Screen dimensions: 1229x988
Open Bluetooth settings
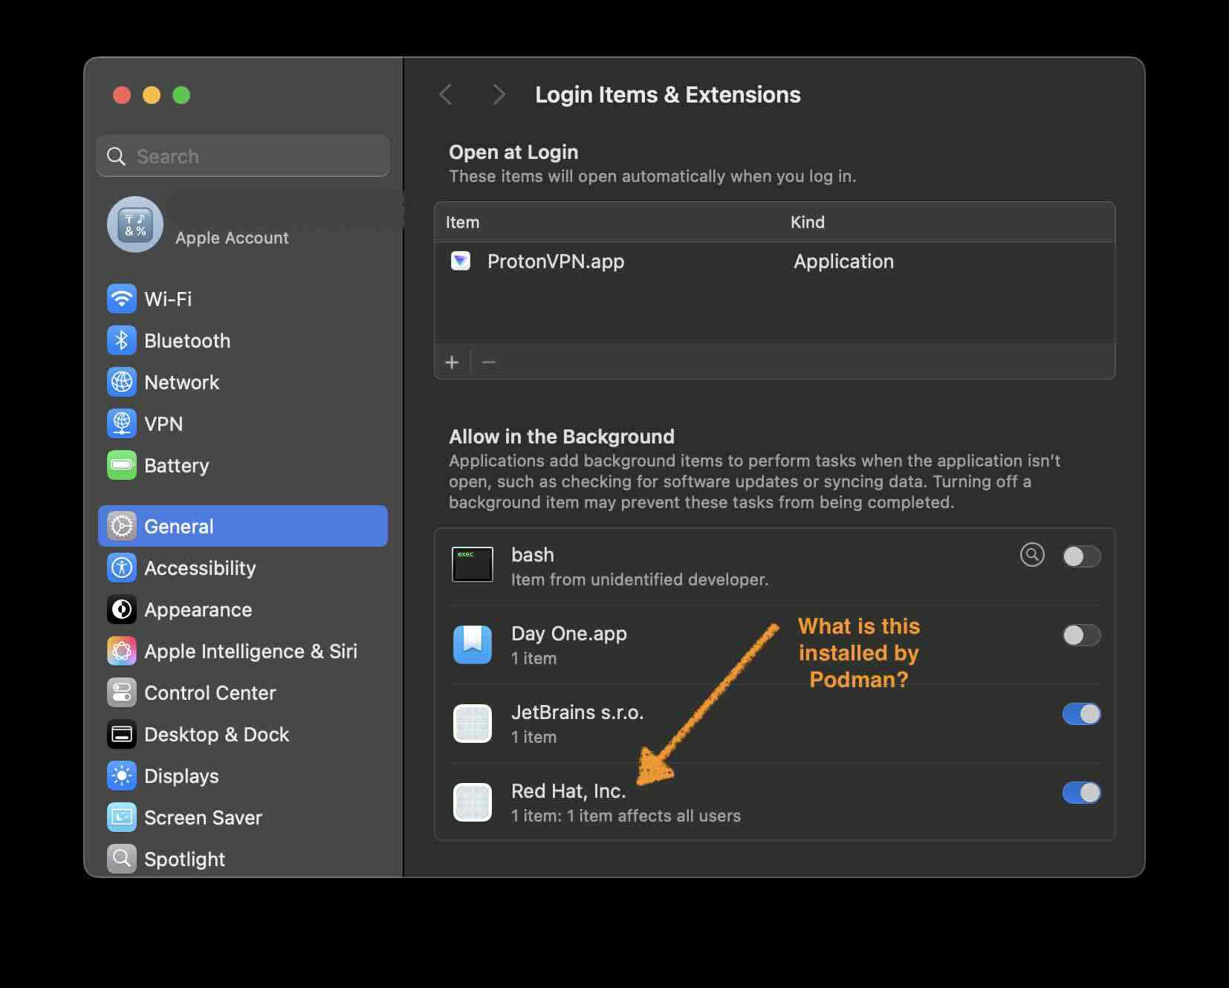(x=243, y=340)
